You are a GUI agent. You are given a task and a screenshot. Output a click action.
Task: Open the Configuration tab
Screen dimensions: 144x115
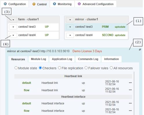15,4
